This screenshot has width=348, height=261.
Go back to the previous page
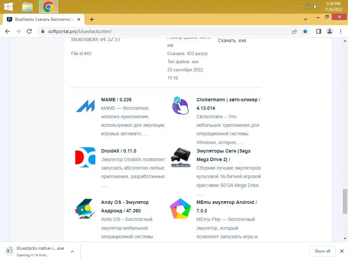point(7,31)
